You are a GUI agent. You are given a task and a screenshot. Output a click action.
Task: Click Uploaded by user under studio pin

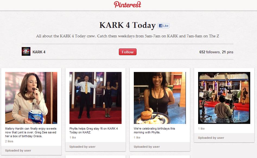click(x=211, y=138)
